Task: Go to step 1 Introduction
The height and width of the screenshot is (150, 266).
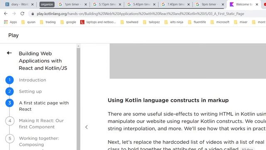Action: (32, 80)
